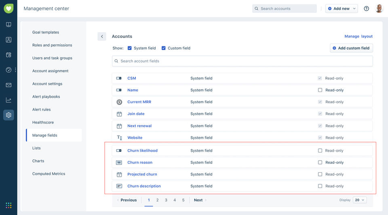Open the contacts icon in left sidebar
Image resolution: width=388 pixels, height=215 pixels.
pyautogui.click(x=8, y=40)
